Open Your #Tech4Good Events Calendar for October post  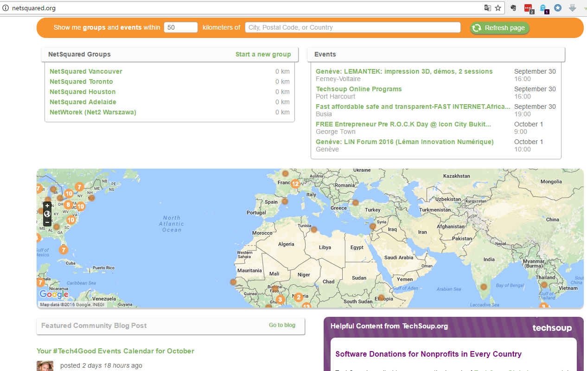click(x=115, y=351)
